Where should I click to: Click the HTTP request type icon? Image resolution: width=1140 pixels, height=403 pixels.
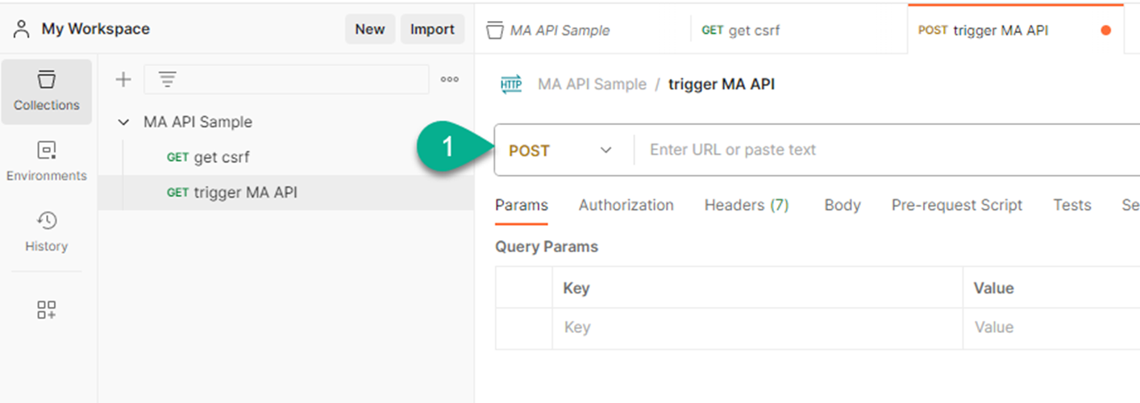pos(511,84)
